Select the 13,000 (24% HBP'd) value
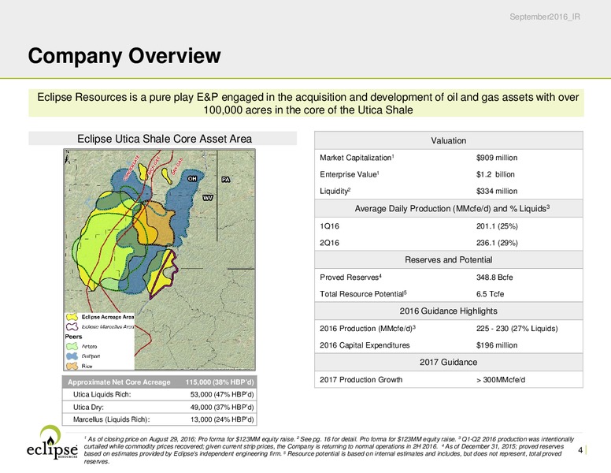Viewport: 611px width, 473px height. tap(222, 419)
